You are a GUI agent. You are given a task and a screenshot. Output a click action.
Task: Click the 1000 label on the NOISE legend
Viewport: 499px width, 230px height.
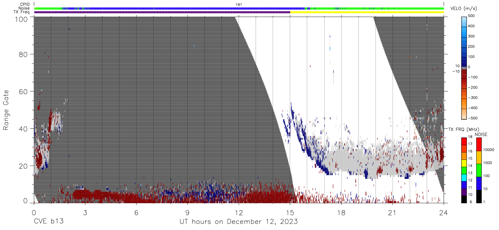[x=488, y=163]
